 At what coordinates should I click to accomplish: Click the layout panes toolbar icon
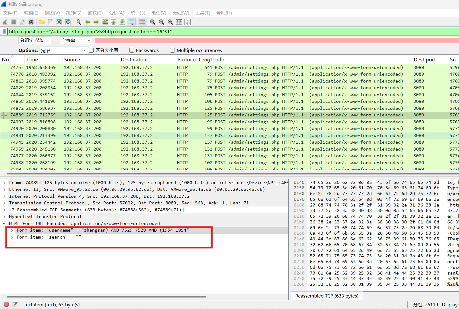[x=188, y=22]
